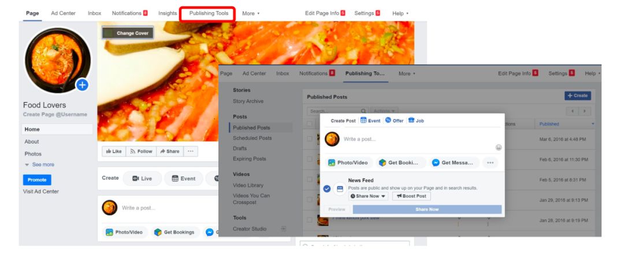Screen dimensions: 624x257
Task: Click the page avatar in Create Post dialog
Action: tap(332, 139)
